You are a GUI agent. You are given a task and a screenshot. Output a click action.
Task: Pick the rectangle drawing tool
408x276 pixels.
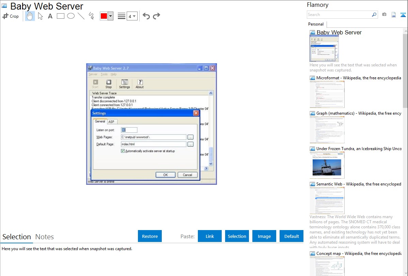tap(60, 16)
